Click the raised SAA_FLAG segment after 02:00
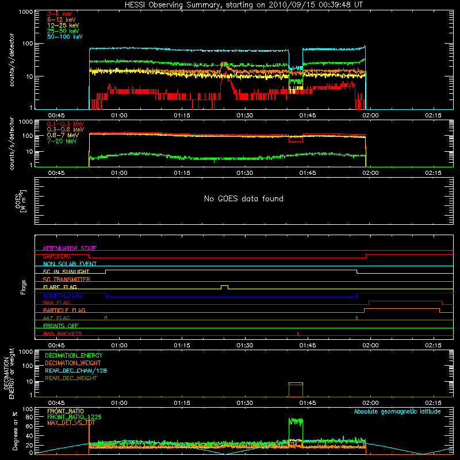 coord(405,301)
